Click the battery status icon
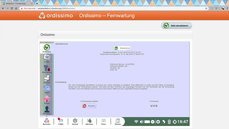Viewport: 229px width, 129px height. click(x=147, y=122)
